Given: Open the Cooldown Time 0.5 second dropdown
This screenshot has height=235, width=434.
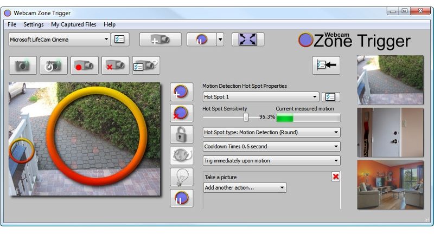Looking at the screenshot, I should point(272,146).
